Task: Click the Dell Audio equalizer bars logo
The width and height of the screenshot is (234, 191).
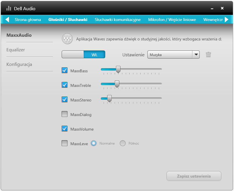Action: point(9,8)
